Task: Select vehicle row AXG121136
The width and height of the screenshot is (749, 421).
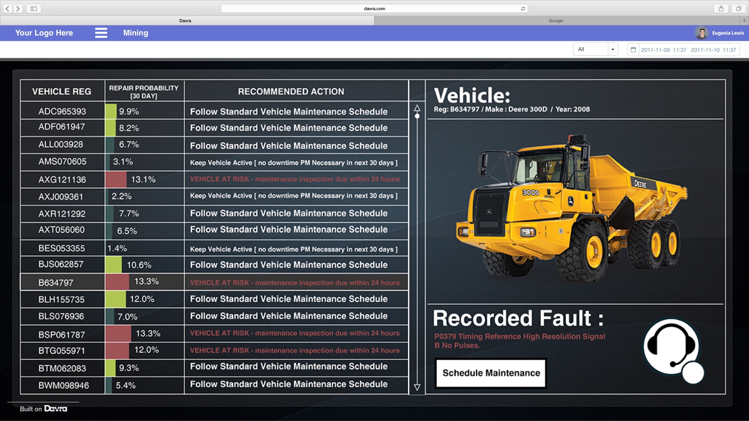Action: point(214,180)
